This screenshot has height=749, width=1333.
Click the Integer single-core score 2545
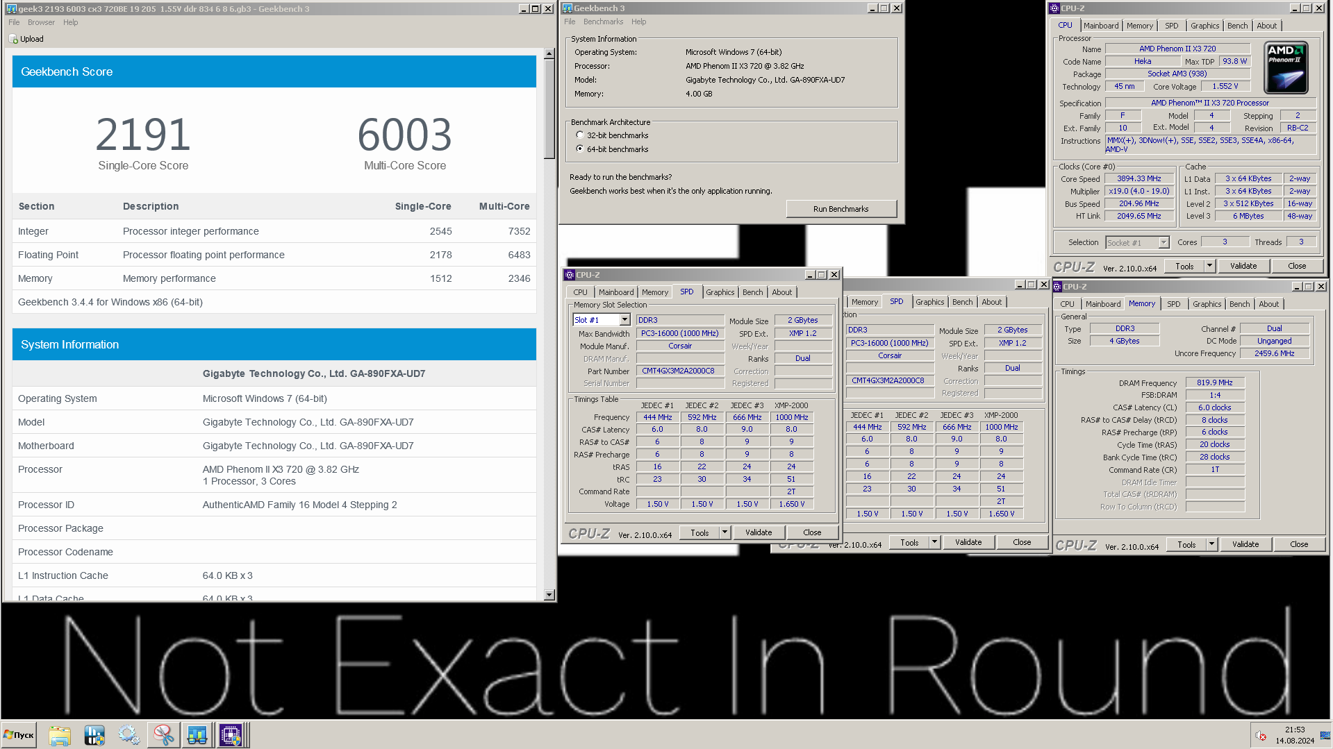440,231
